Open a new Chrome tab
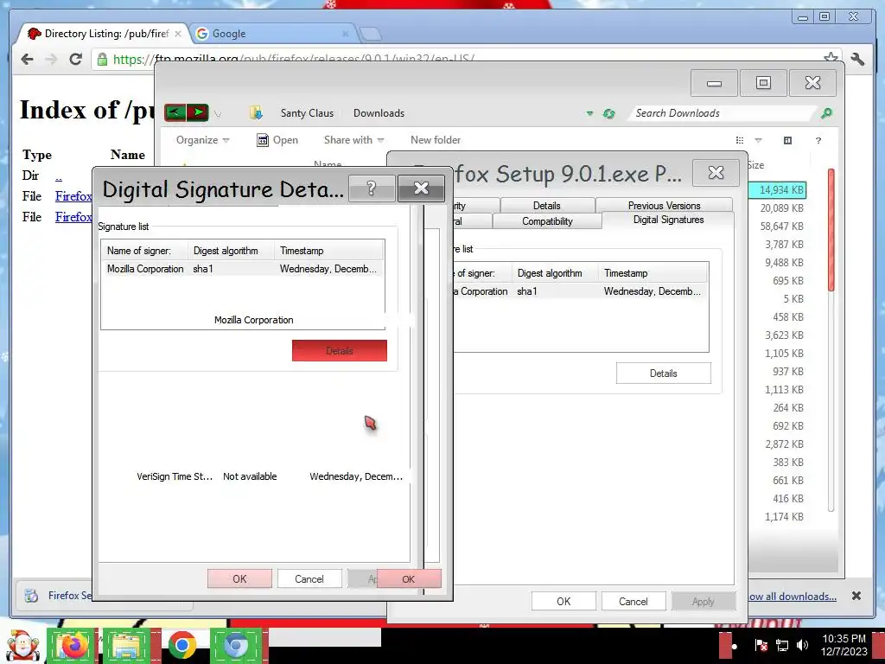This screenshot has width=885, height=664. pos(370,35)
